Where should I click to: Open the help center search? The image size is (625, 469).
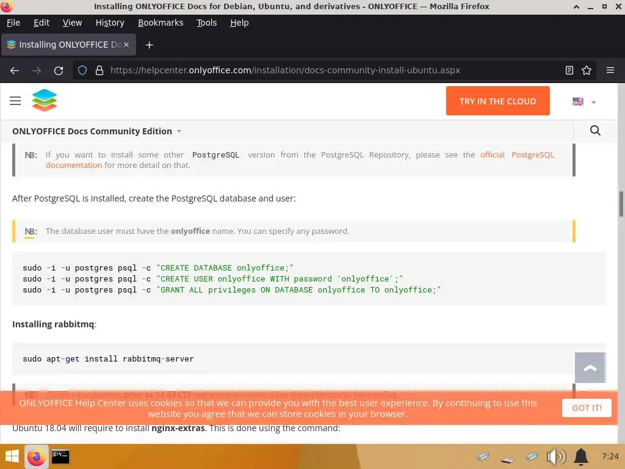point(595,131)
